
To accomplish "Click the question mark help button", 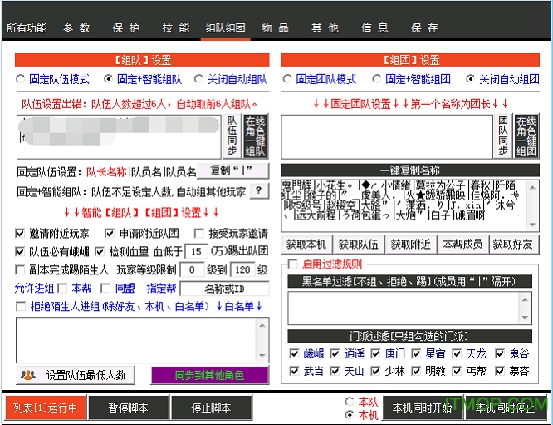I will coord(260,190).
